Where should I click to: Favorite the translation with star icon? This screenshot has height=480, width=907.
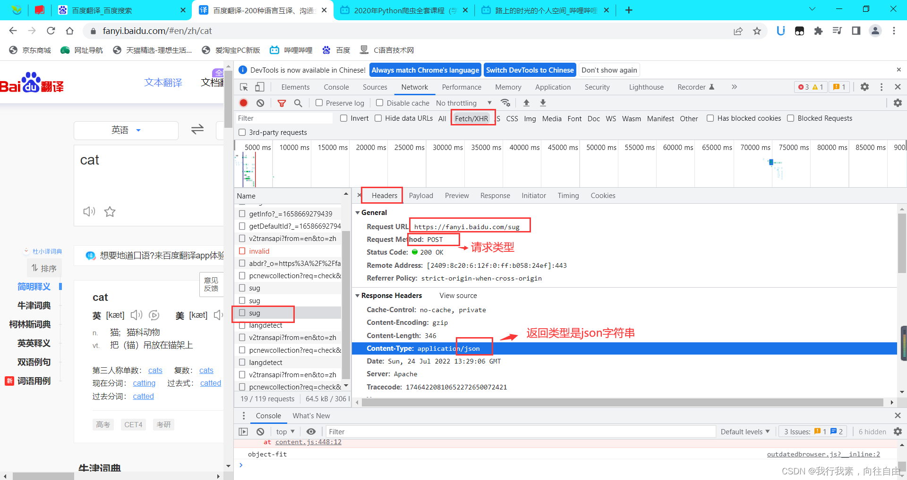tap(110, 211)
